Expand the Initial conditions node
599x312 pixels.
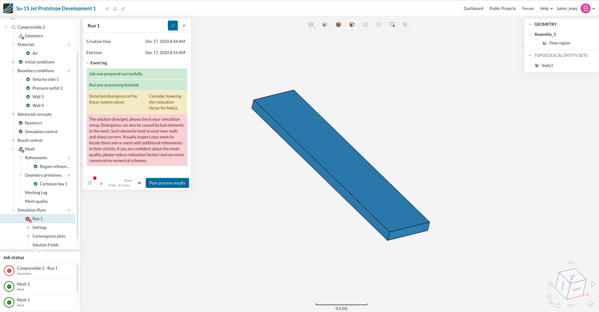coord(13,62)
